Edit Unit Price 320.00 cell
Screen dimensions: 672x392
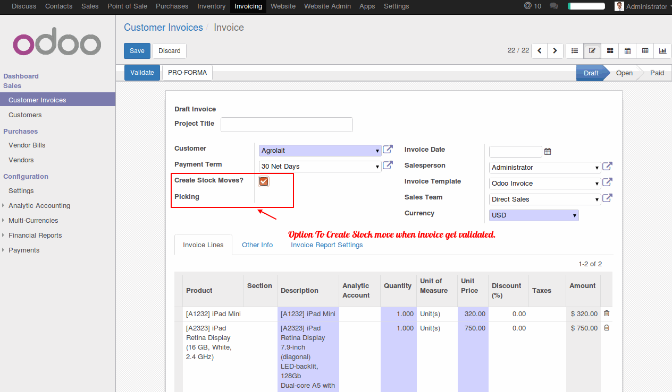(x=473, y=314)
